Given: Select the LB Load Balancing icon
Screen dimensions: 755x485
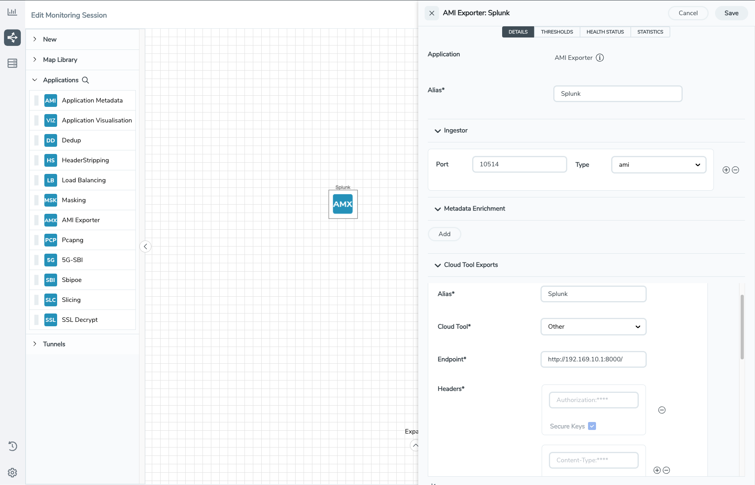Looking at the screenshot, I should (51, 180).
